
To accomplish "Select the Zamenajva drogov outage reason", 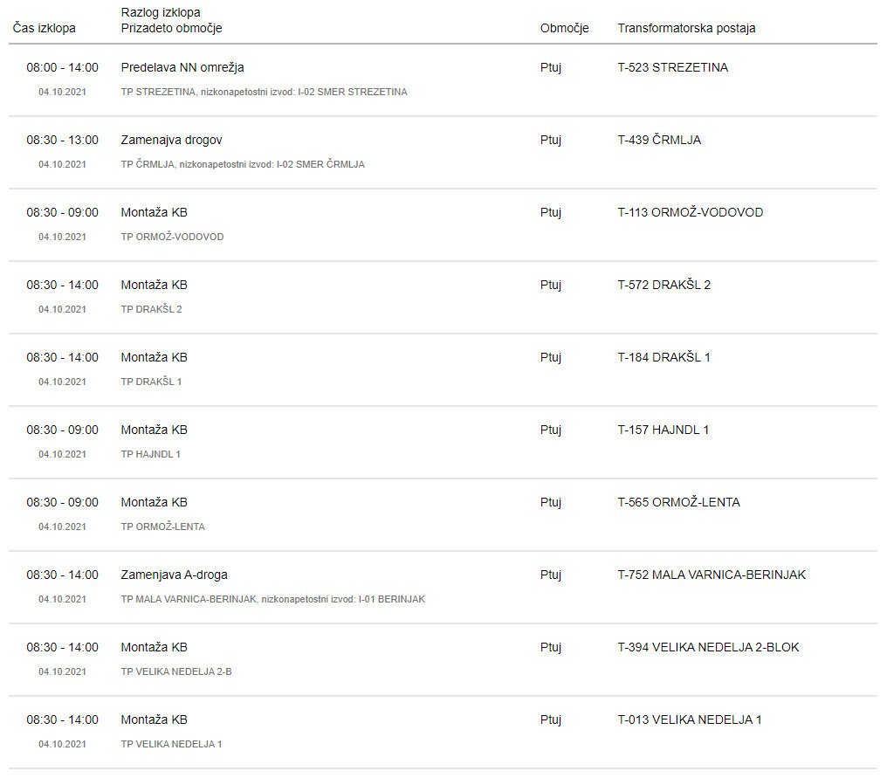I will [x=171, y=140].
